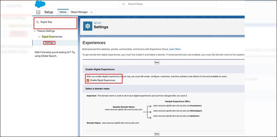The image size is (277, 137).
Task: Click the SETUP breadcrumb label
Action: (x=97, y=23)
